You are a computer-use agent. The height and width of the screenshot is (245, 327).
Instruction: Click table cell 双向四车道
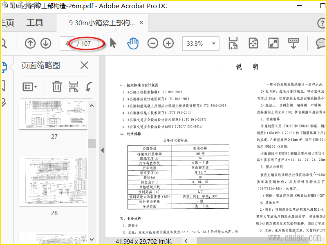coord(200,167)
